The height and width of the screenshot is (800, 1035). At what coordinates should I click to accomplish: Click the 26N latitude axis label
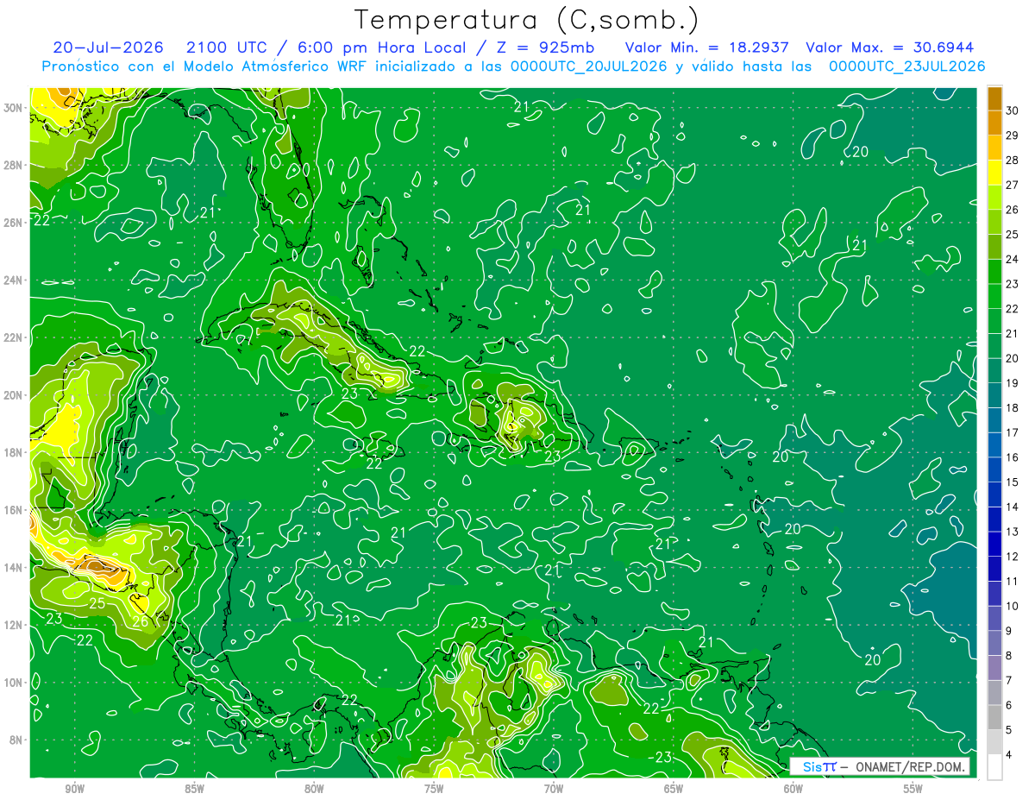(13, 223)
